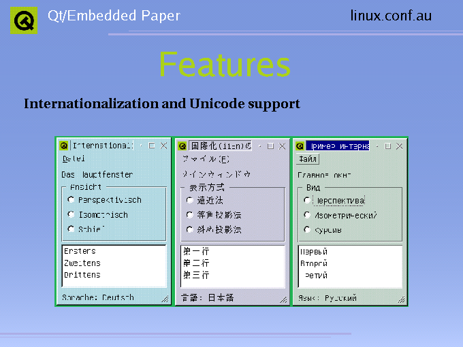This screenshot has height=347, width=463.
Task: Pick the Перспектива radio option
Action: 308,200
